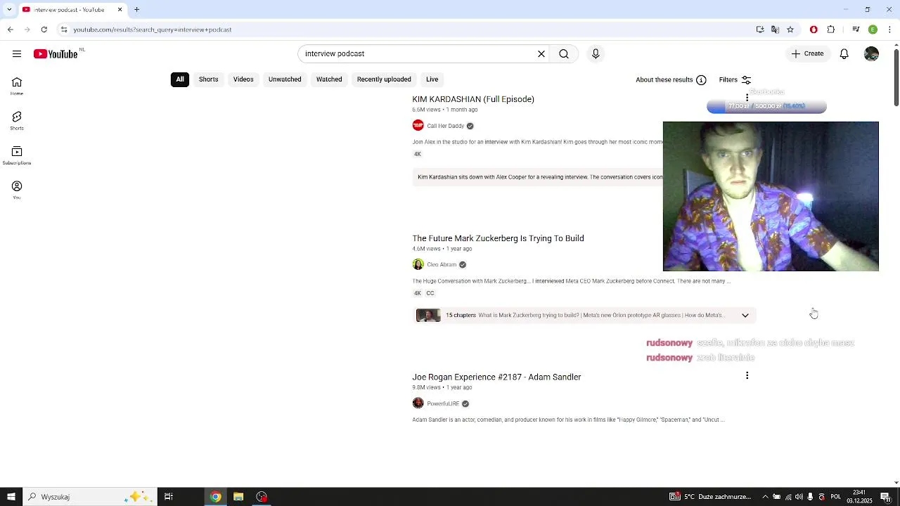900x506 pixels.
Task: Submit search with the magnifier button
Action: point(564,53)
